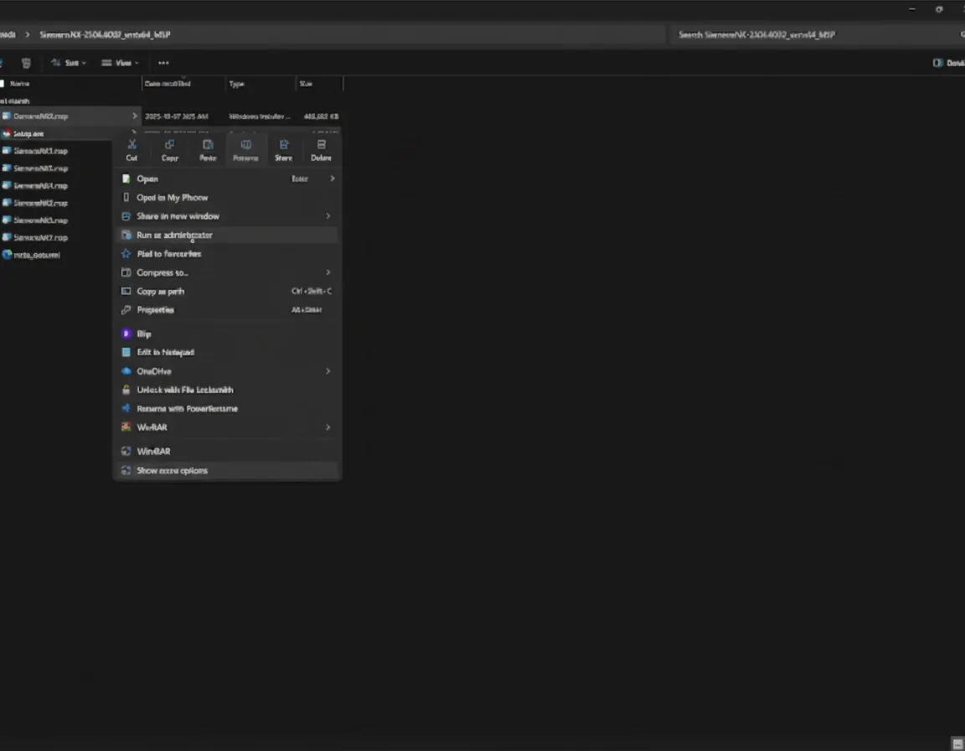The image size is (965, 751).
Task: Open the Sort dropdown in toolbar
Action: coord(69,63)
